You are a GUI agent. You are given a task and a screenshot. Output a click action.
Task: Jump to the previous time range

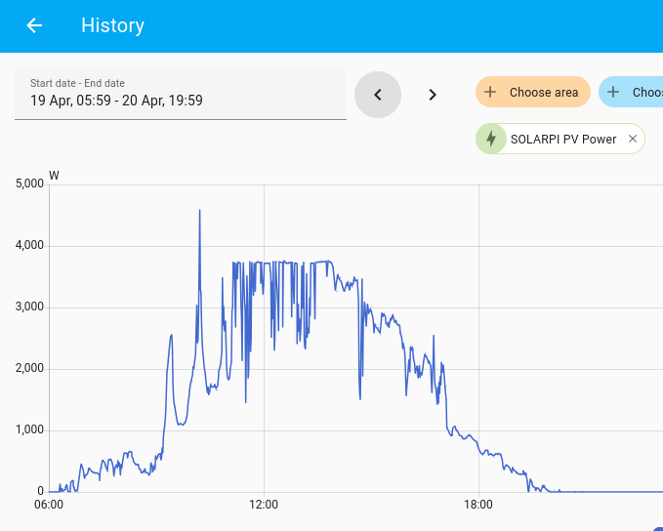tap(378, 95)
